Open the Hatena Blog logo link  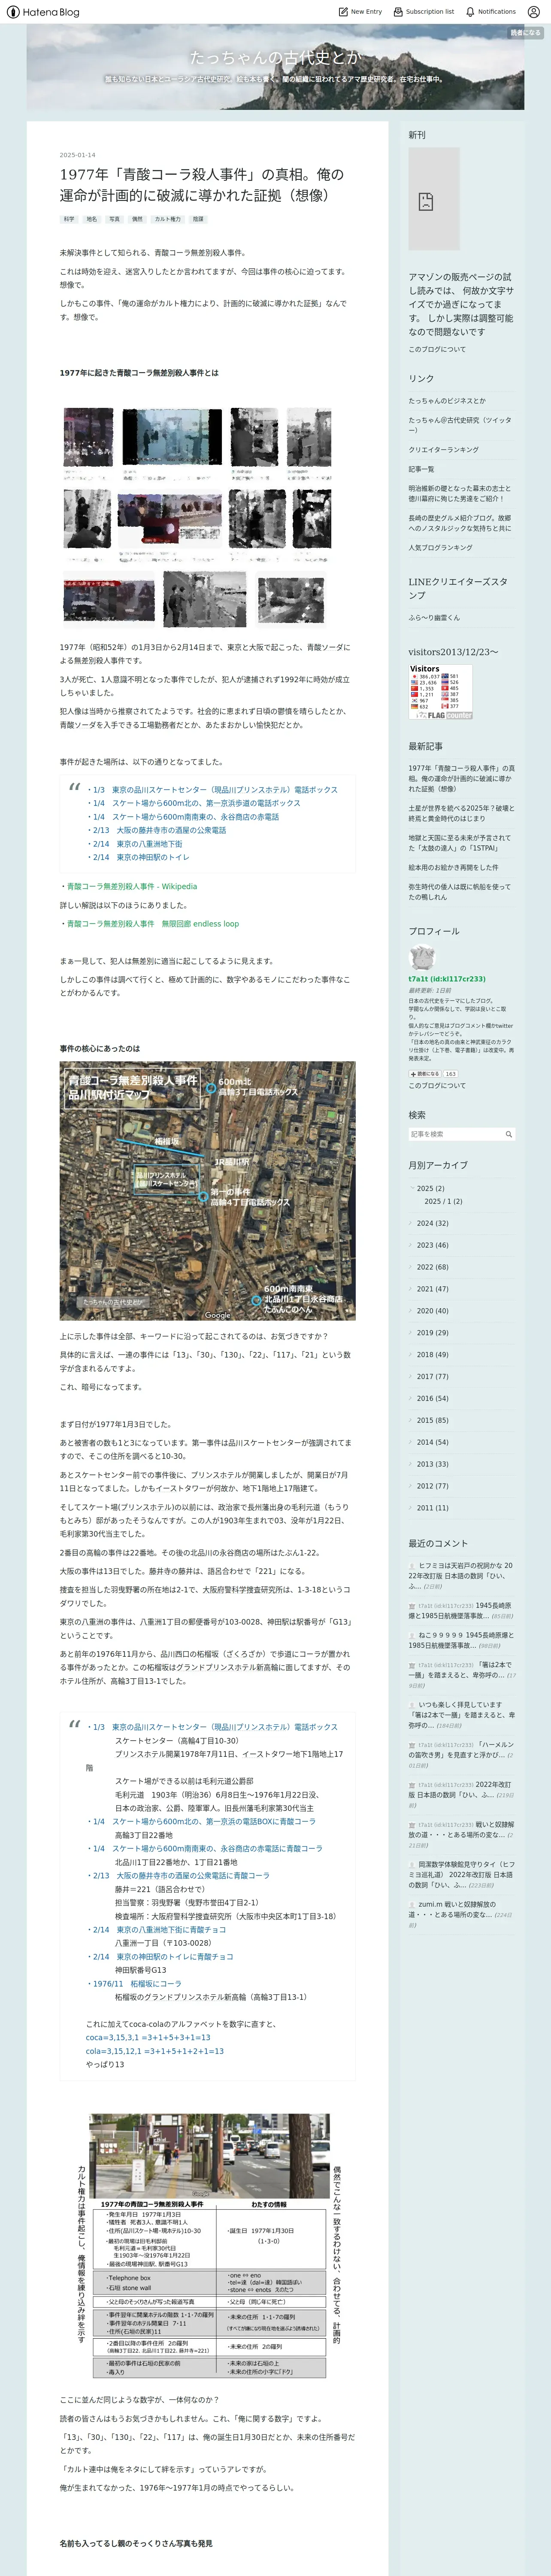click(x=43, y=12)
